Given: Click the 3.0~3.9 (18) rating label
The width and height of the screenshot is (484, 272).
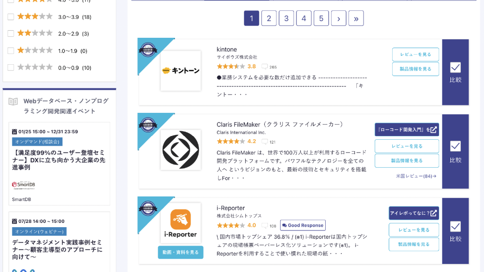Looking at the screenshot, I should coord(75,17).
